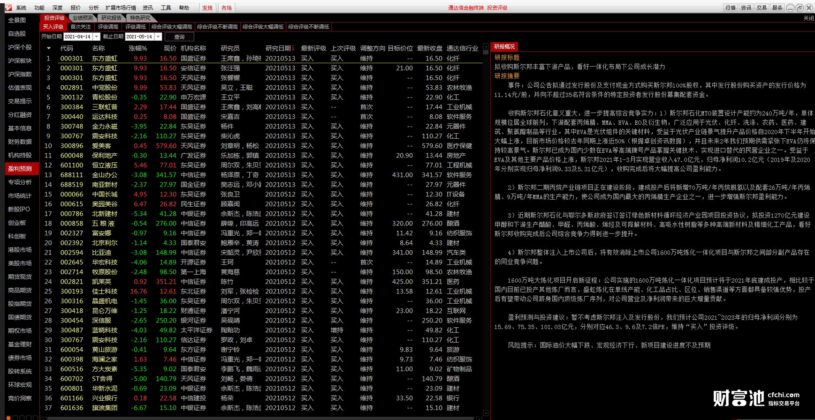Click the 查询 query button

pos(179,37)
